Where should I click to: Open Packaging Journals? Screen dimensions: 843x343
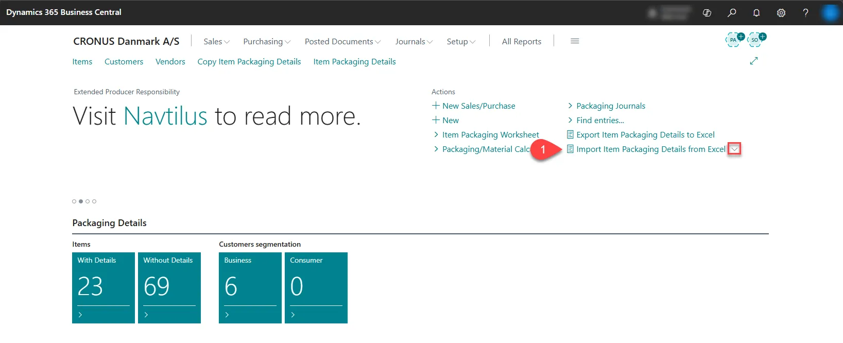[607, 106]
